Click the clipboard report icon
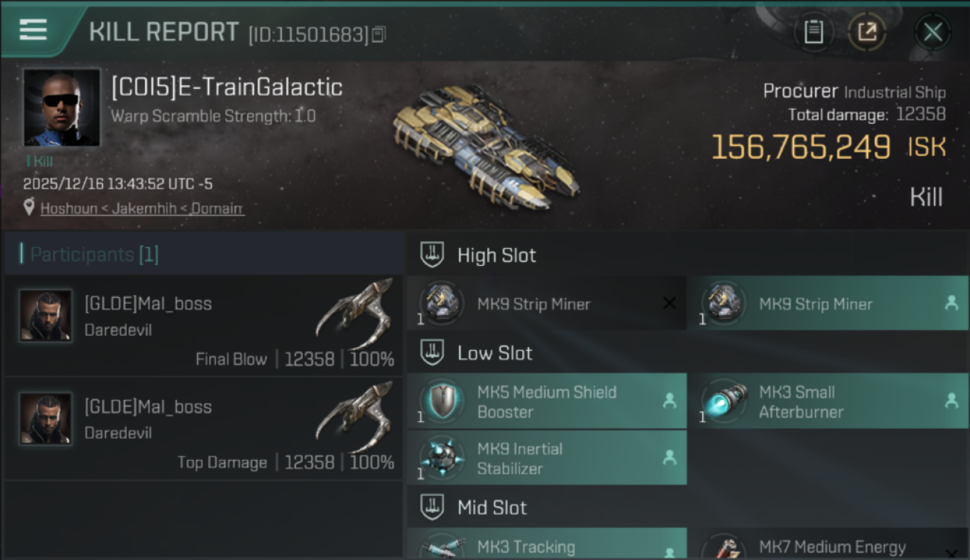 click(813, 32)
